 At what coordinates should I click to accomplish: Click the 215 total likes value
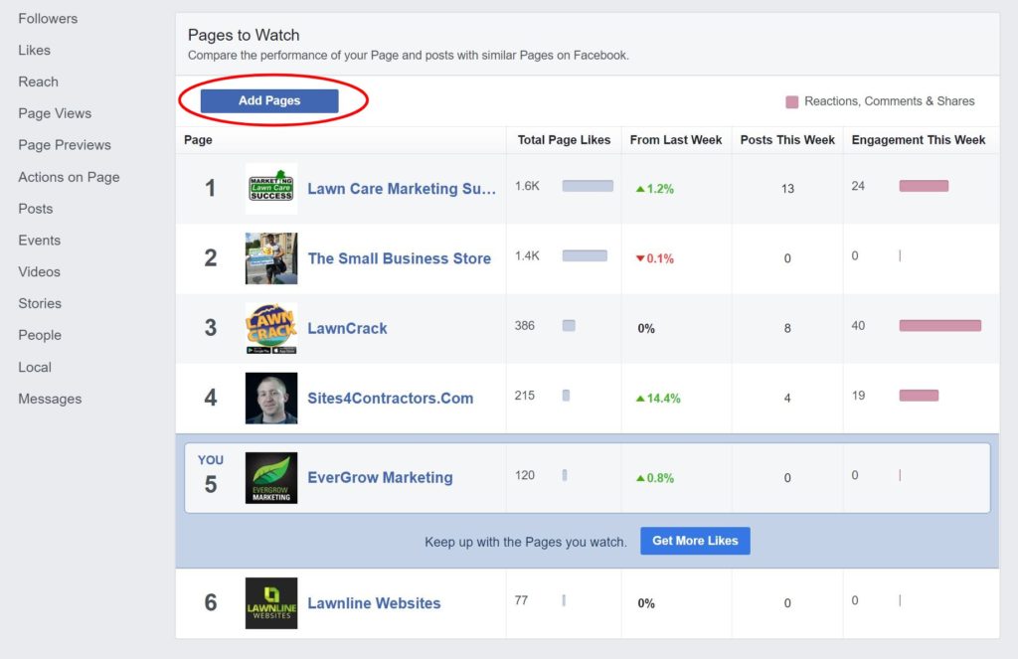[525, 396]
